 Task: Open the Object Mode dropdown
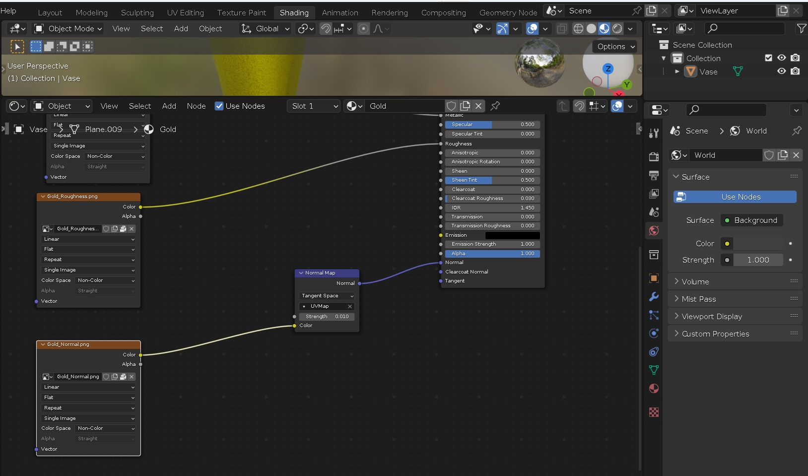(x=68, y=29)
